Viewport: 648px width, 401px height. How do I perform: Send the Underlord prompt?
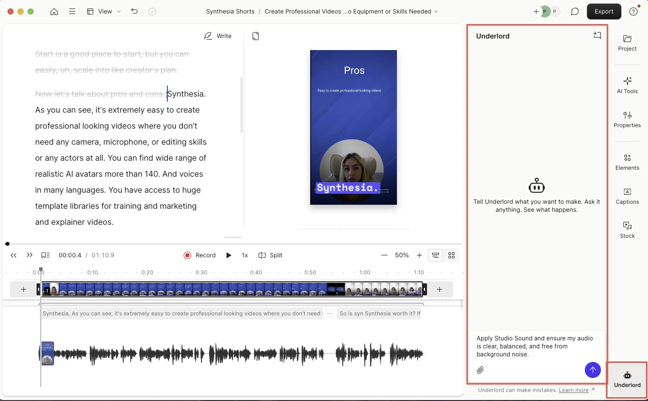click(593, 370)
